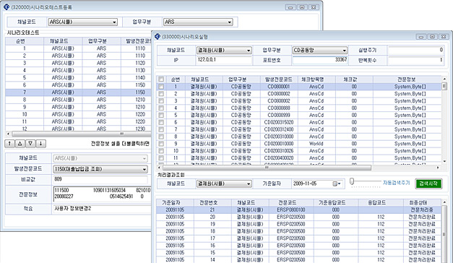The height and width of the screenshot is (263, 453).
Task: Minimize the 시나리오테스트등록 window
Action: click(290, 7)
